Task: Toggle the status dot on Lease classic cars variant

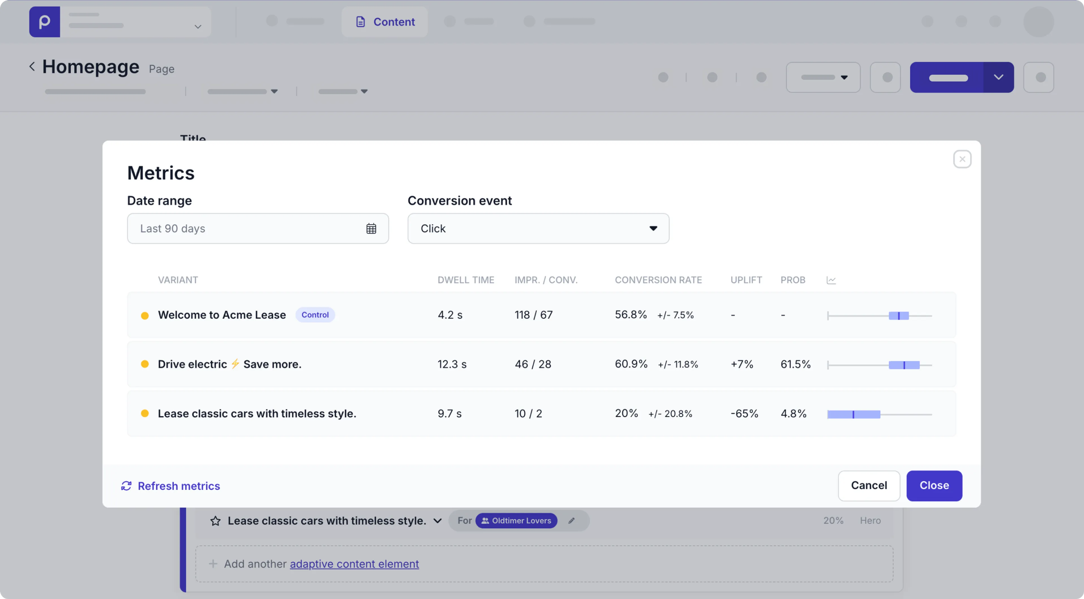Action: [x=146, y=413]
